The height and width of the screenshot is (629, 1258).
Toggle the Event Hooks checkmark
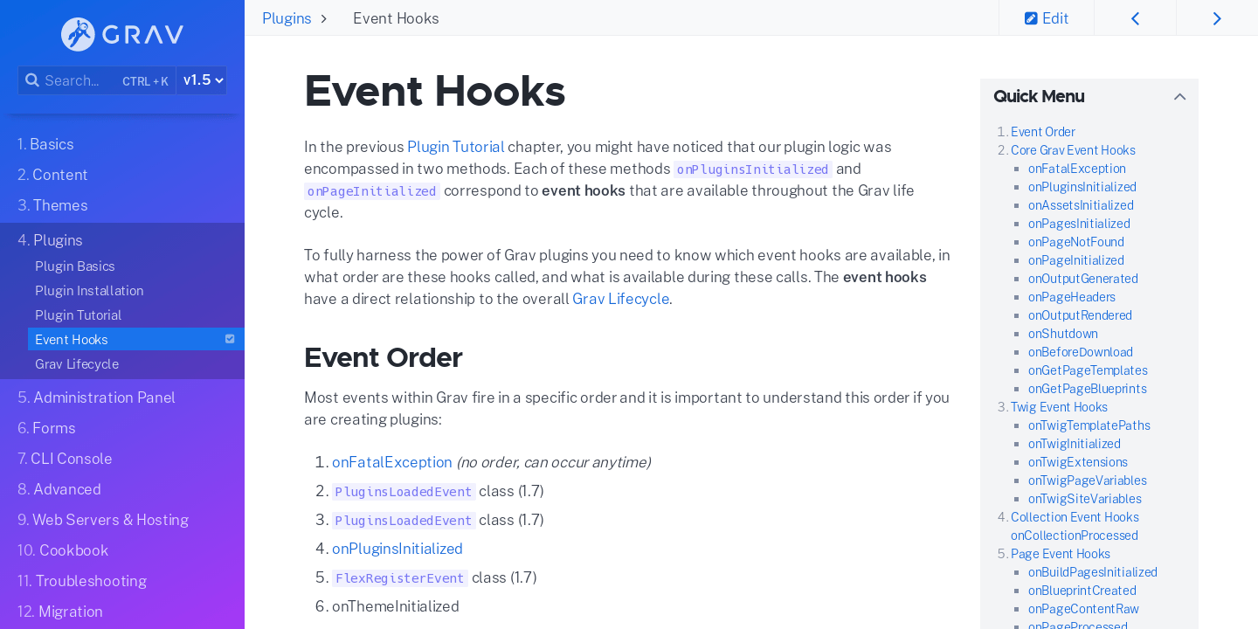(230, 339)
